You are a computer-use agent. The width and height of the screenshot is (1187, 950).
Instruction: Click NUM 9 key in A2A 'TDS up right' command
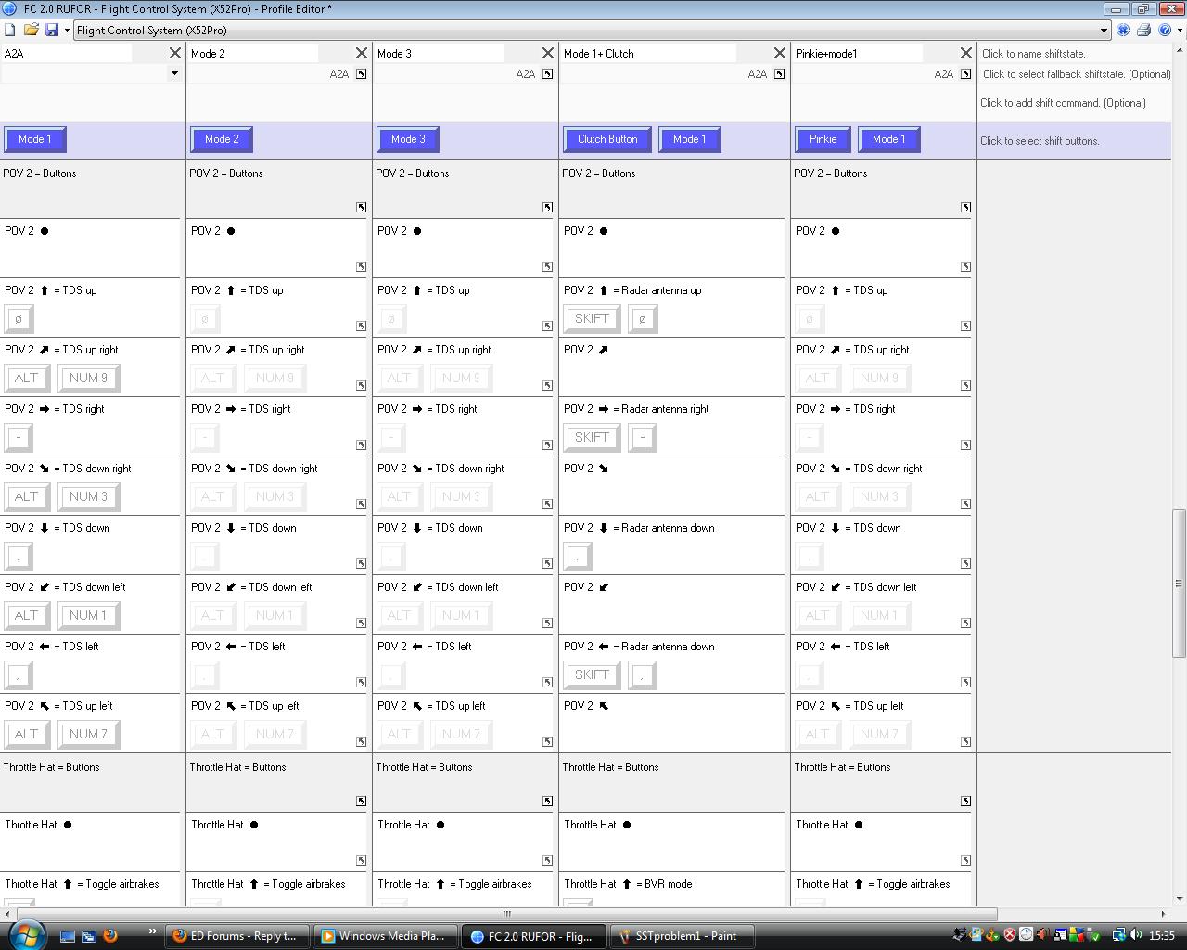click(x=89, y=378)
